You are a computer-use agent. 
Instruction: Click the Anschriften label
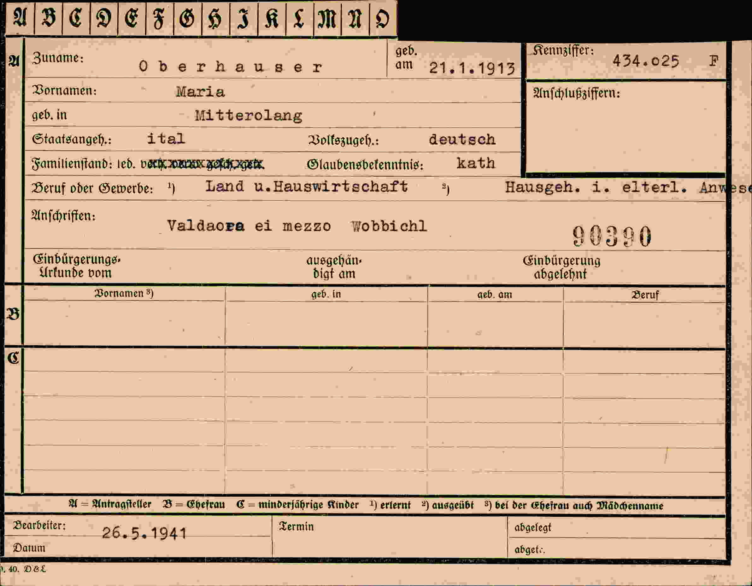point(63,216)
